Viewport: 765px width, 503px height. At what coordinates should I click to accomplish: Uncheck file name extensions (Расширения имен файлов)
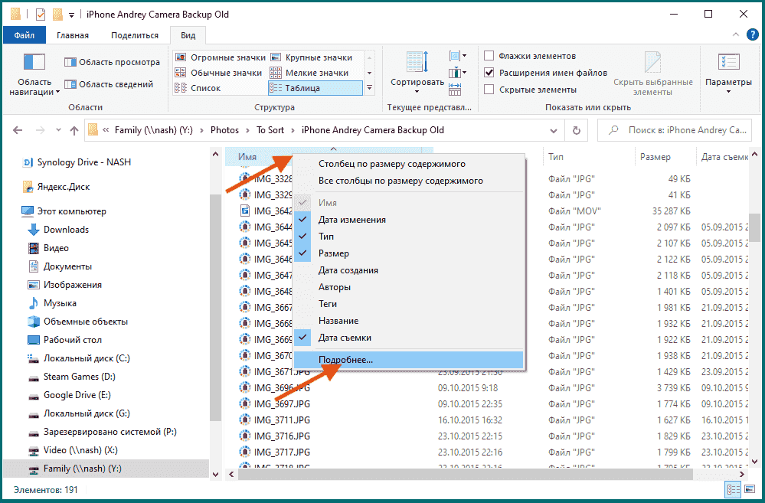[x=489, y=73]
